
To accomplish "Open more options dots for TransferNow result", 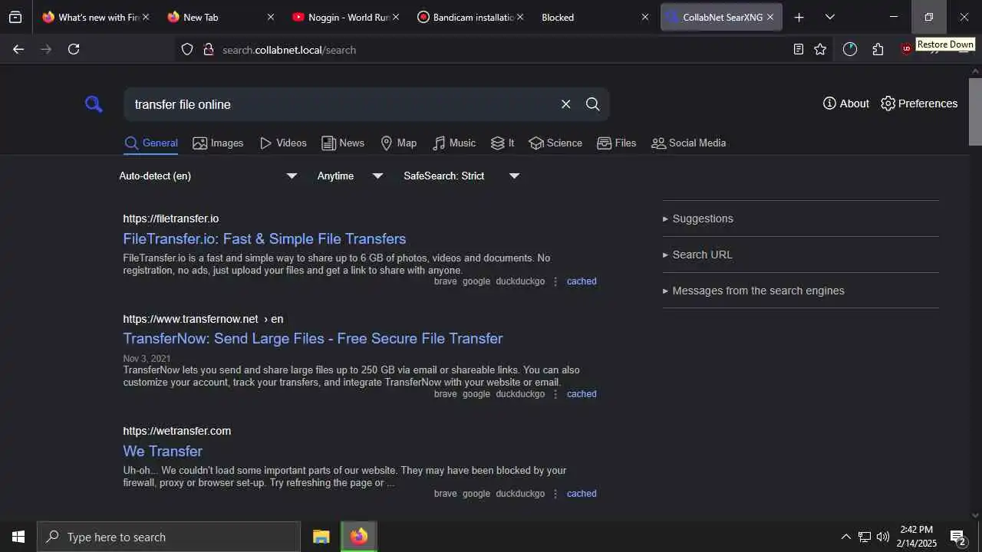I will click(555, 394).
